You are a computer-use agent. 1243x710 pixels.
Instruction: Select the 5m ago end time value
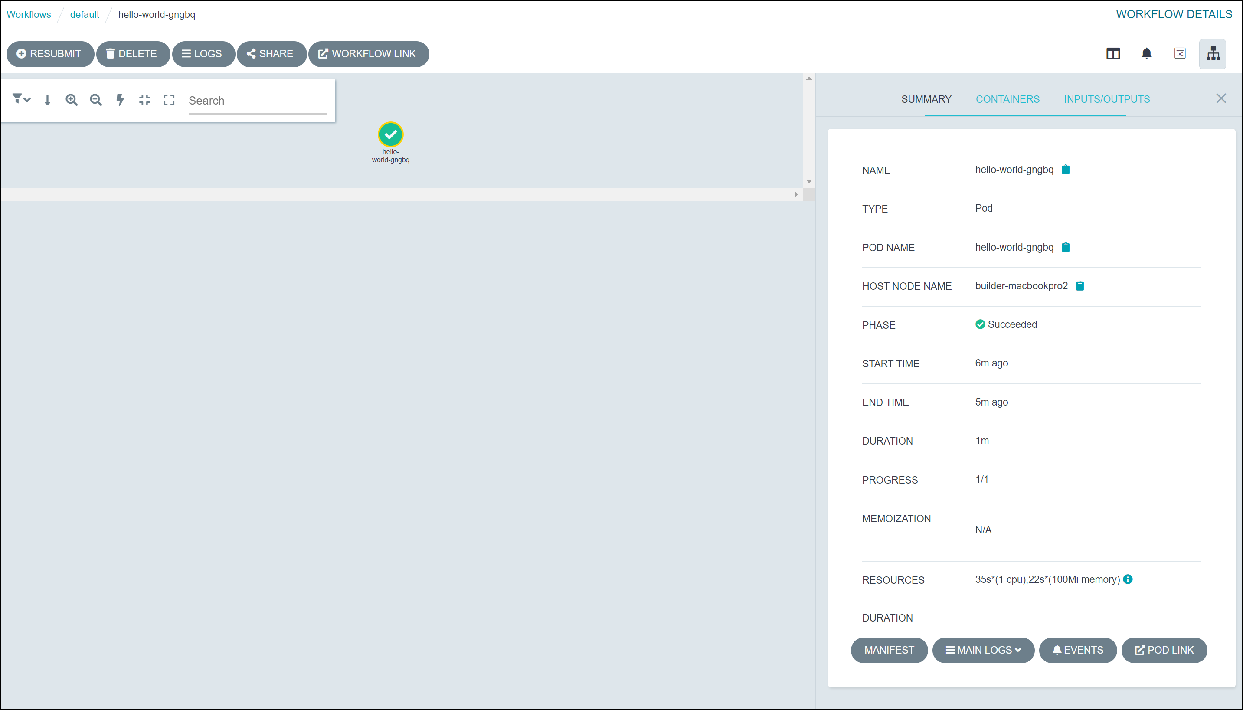(991, 402)
